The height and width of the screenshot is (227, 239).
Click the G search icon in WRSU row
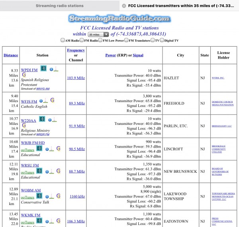click(59, 171)
